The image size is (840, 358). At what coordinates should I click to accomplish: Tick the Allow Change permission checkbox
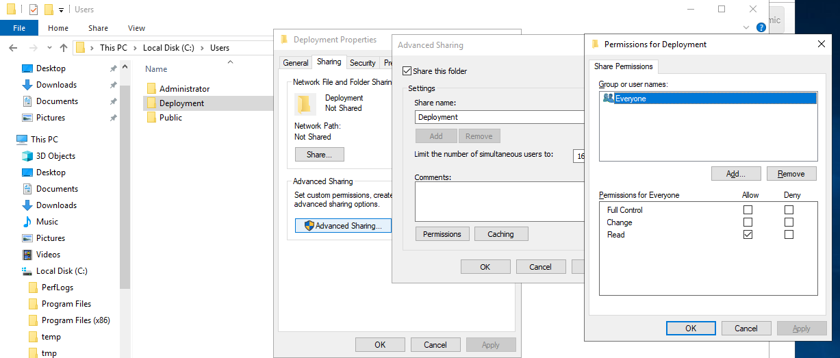[748, 222]
